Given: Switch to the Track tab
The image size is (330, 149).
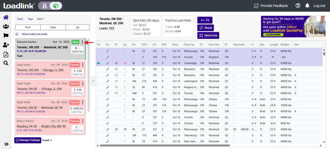Looking at the screenshot, I should (x=20, y=19).
